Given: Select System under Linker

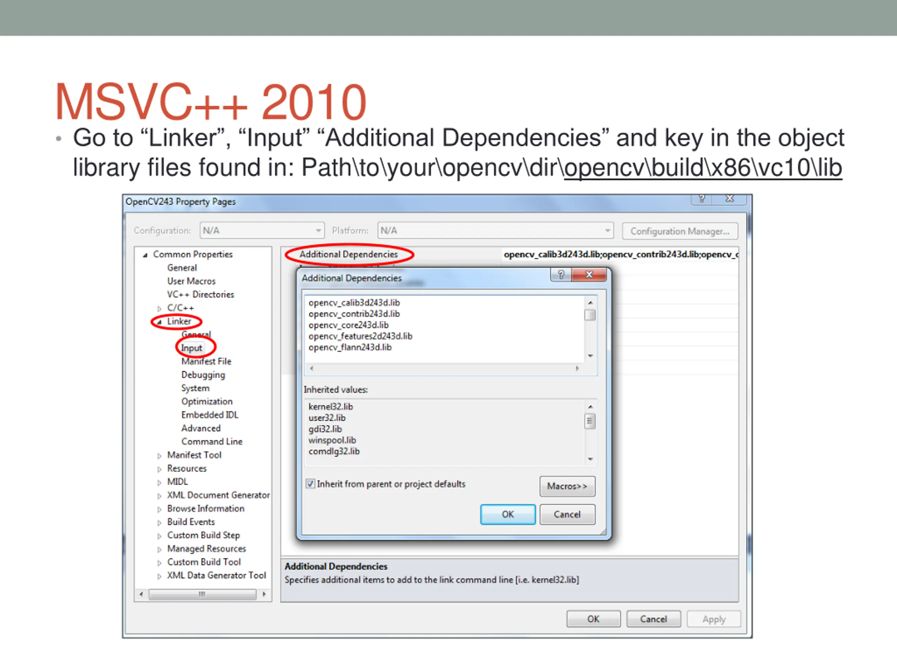Looking at the screenshot, I should [x=196, y=388].
